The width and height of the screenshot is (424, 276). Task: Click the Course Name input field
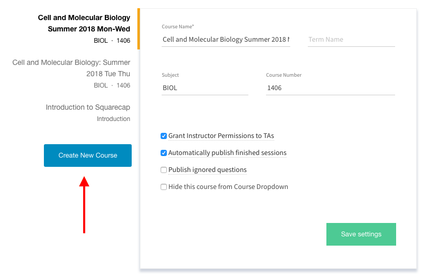[x=226, y=40]
